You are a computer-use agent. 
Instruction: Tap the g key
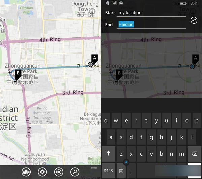(x=151, y=137)
